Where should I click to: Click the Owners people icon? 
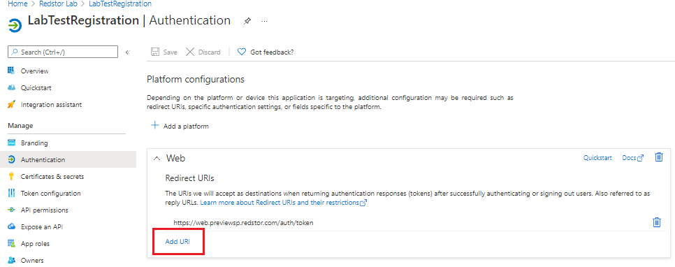click(12, 261)
